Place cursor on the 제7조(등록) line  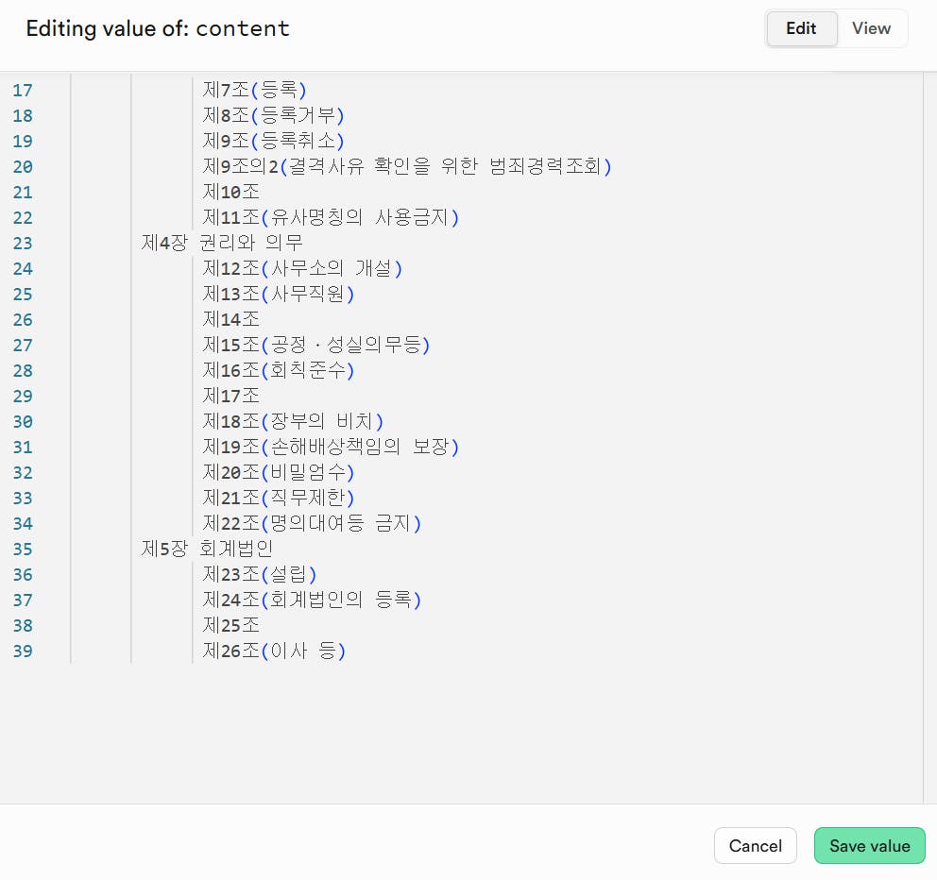pos(255,91)
